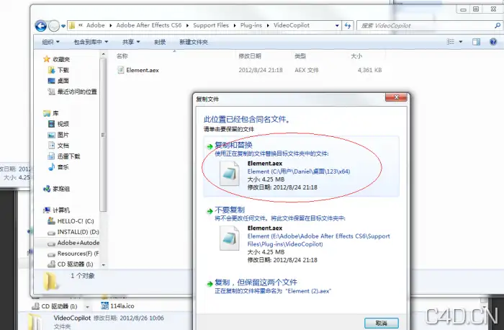Click 新建文件夹 toolbar button
This screenshot has width=504, height=330.
[x=194, y=42]
